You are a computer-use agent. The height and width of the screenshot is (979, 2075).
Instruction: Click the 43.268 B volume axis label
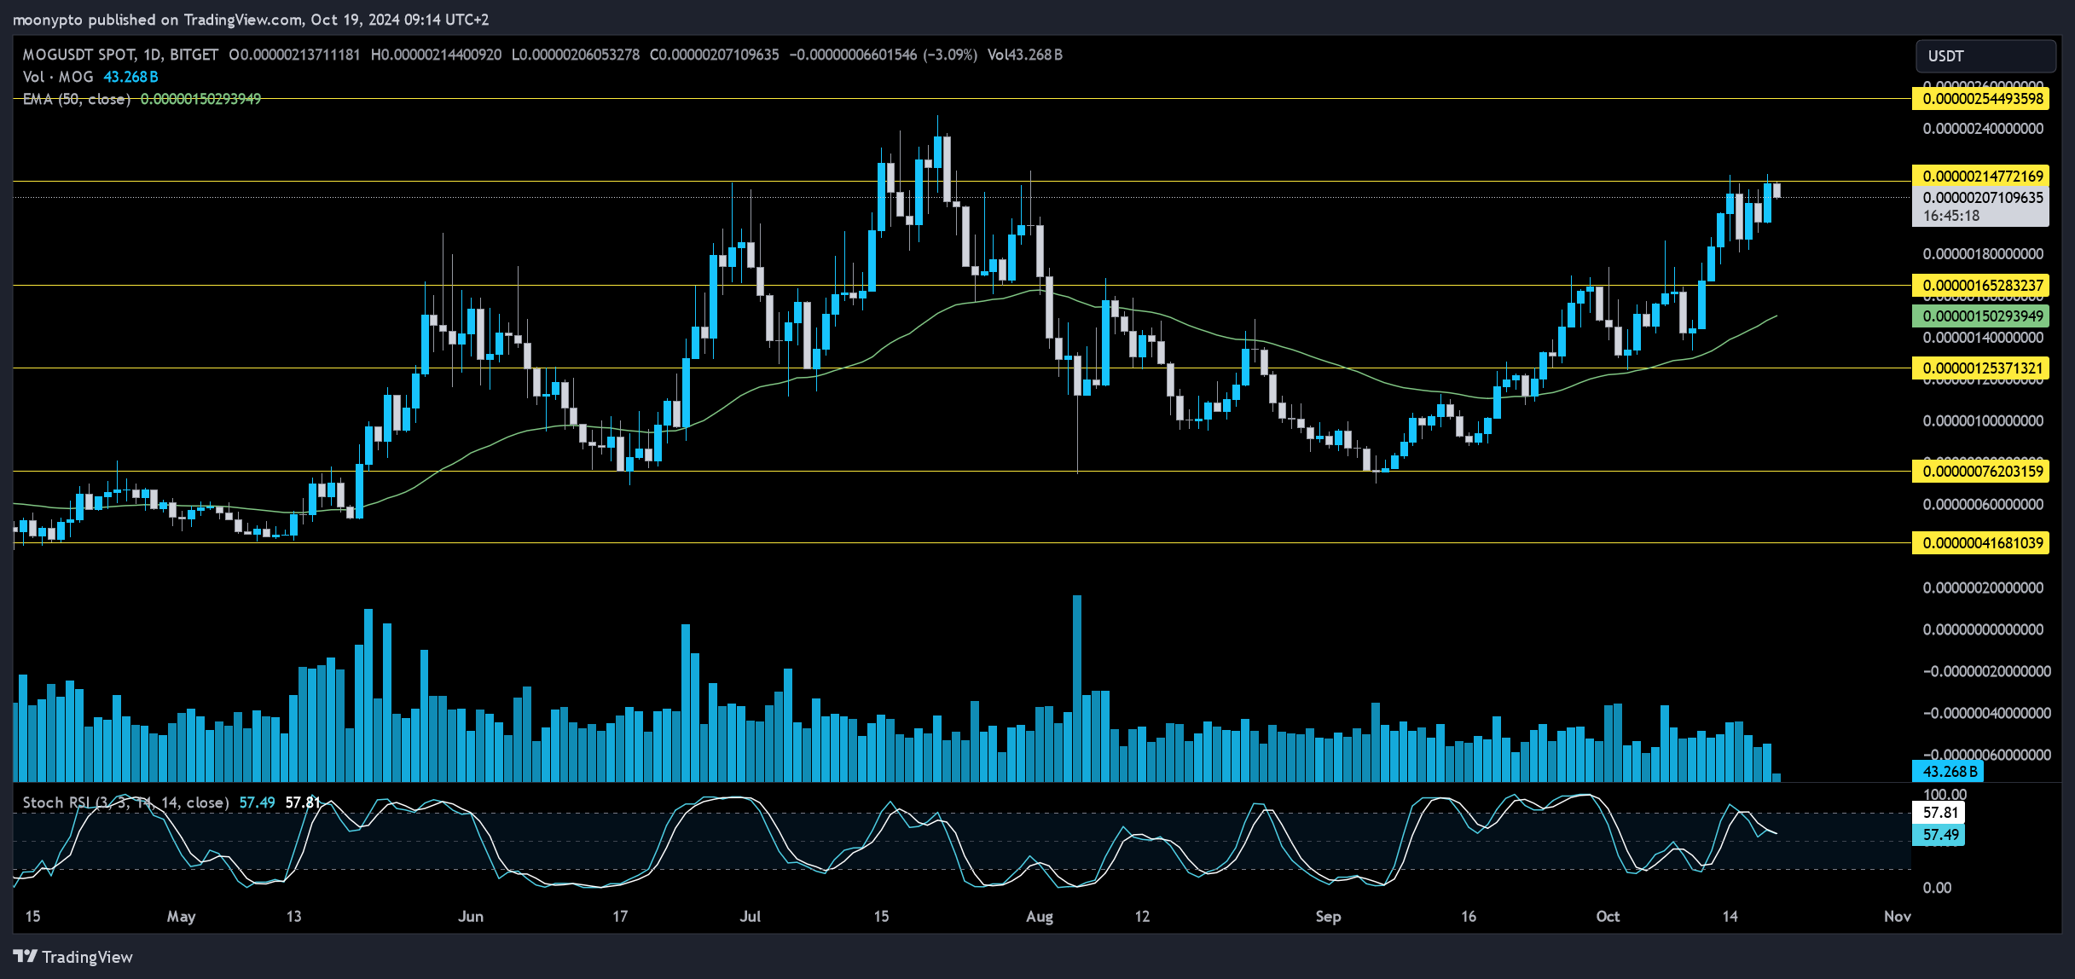point(1948,771)
